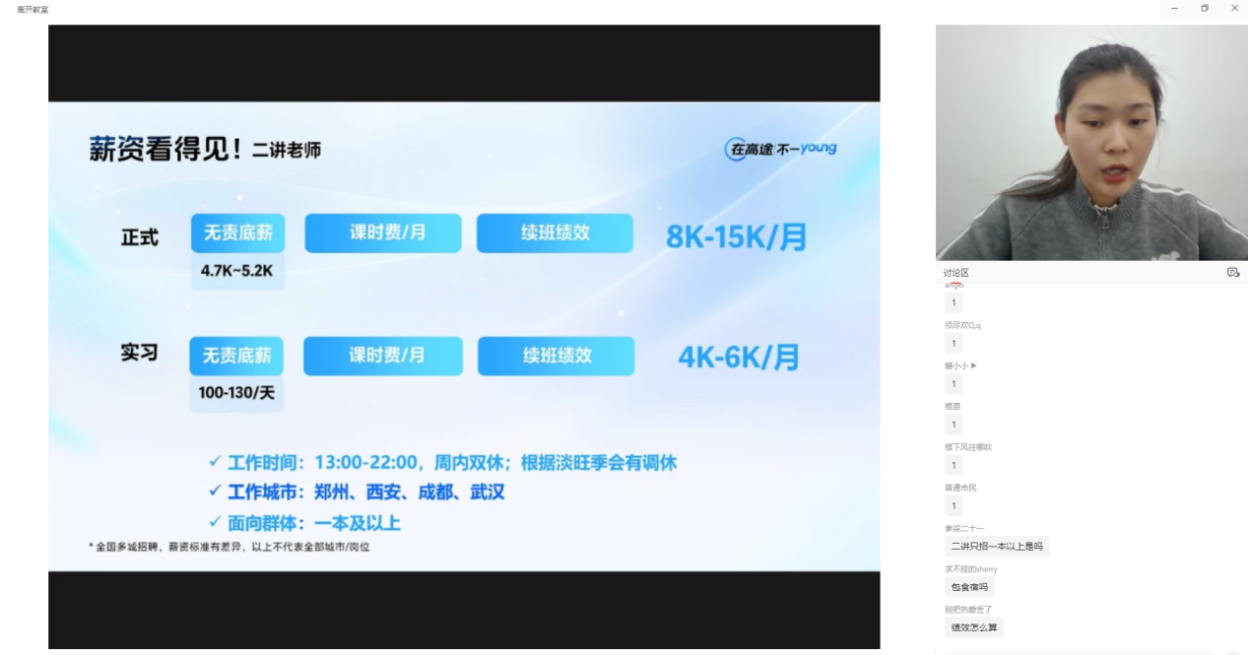Click the chat message 二讲只招一本以上是吗
The image size is (1248, 655).
(x=996, y=546)
